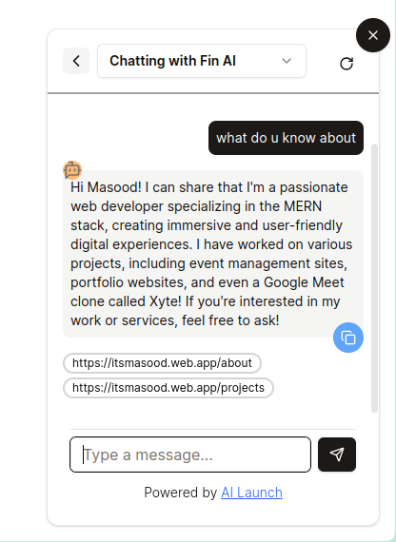Click the bot reply starting 'Hi Masood!'

coord(213,254)
